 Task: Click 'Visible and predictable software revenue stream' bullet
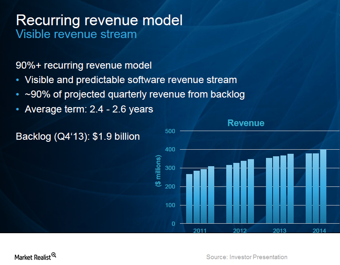tap(131, 80)
